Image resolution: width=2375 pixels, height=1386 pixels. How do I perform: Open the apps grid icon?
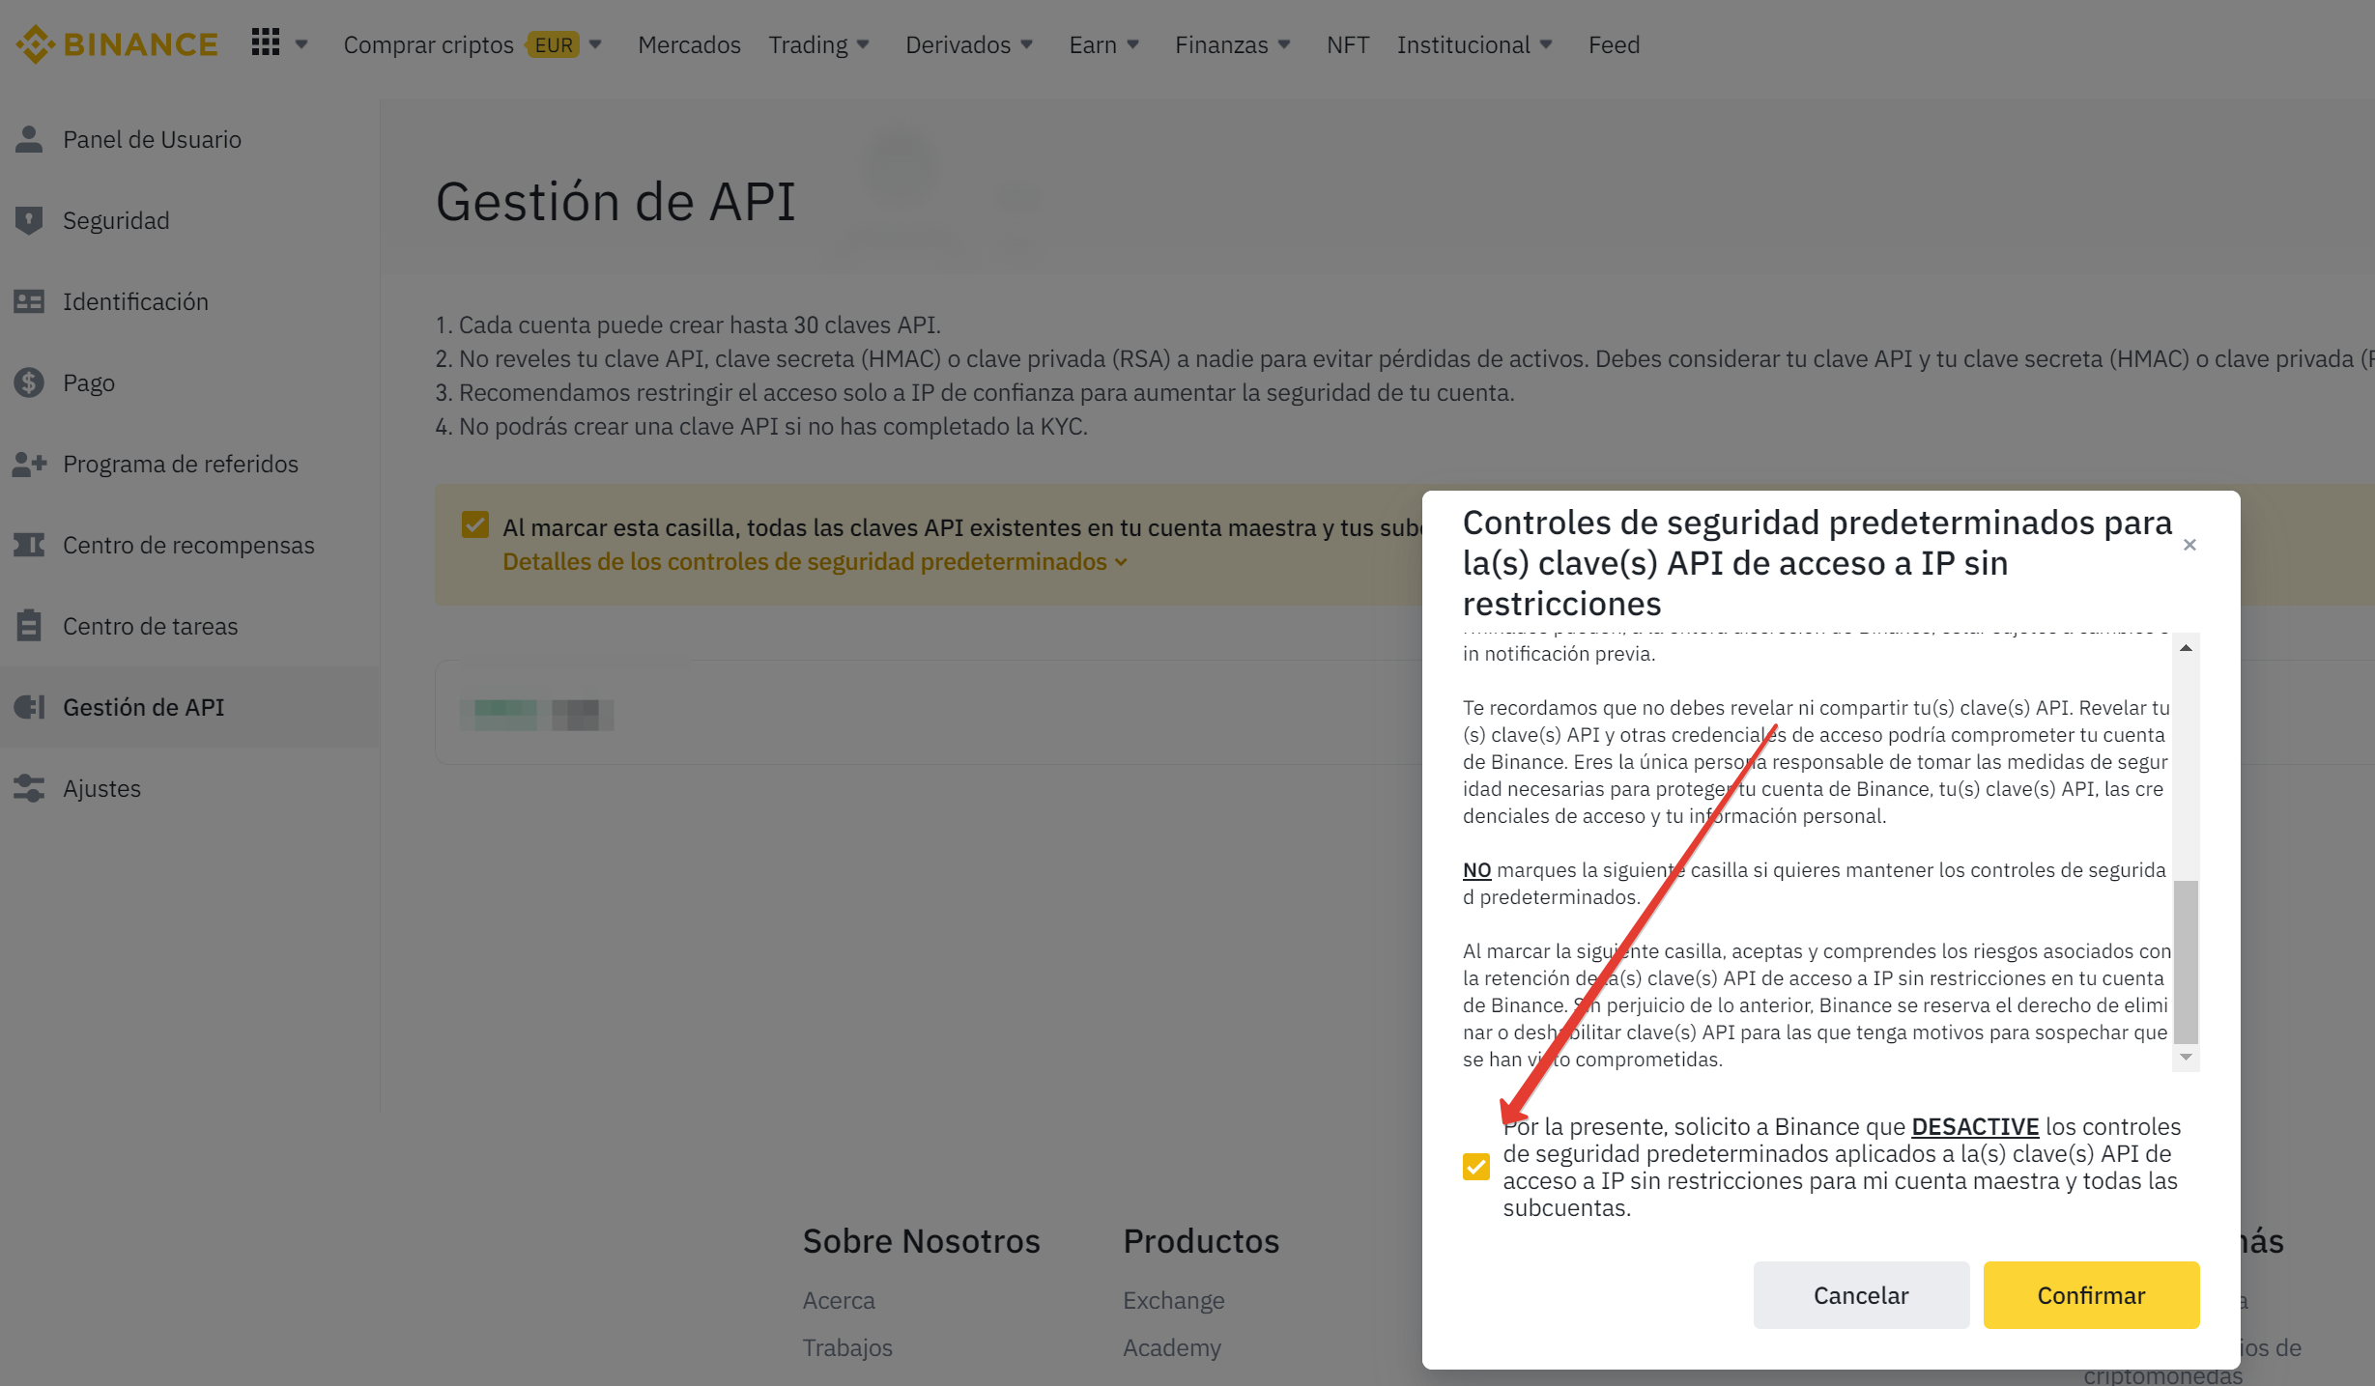point(265,42)
